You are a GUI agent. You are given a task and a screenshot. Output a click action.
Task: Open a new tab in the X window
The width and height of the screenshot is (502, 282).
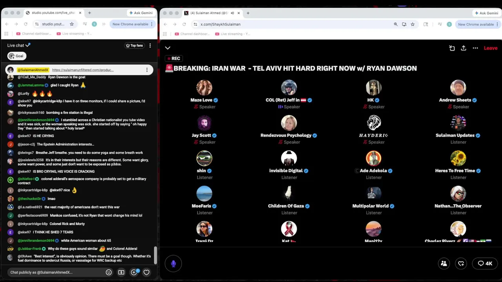(x=248, y=13)
